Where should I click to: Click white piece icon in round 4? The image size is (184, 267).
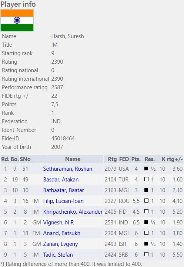(146, 201)
